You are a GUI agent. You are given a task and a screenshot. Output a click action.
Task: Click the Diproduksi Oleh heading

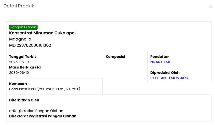pos(165,73)
